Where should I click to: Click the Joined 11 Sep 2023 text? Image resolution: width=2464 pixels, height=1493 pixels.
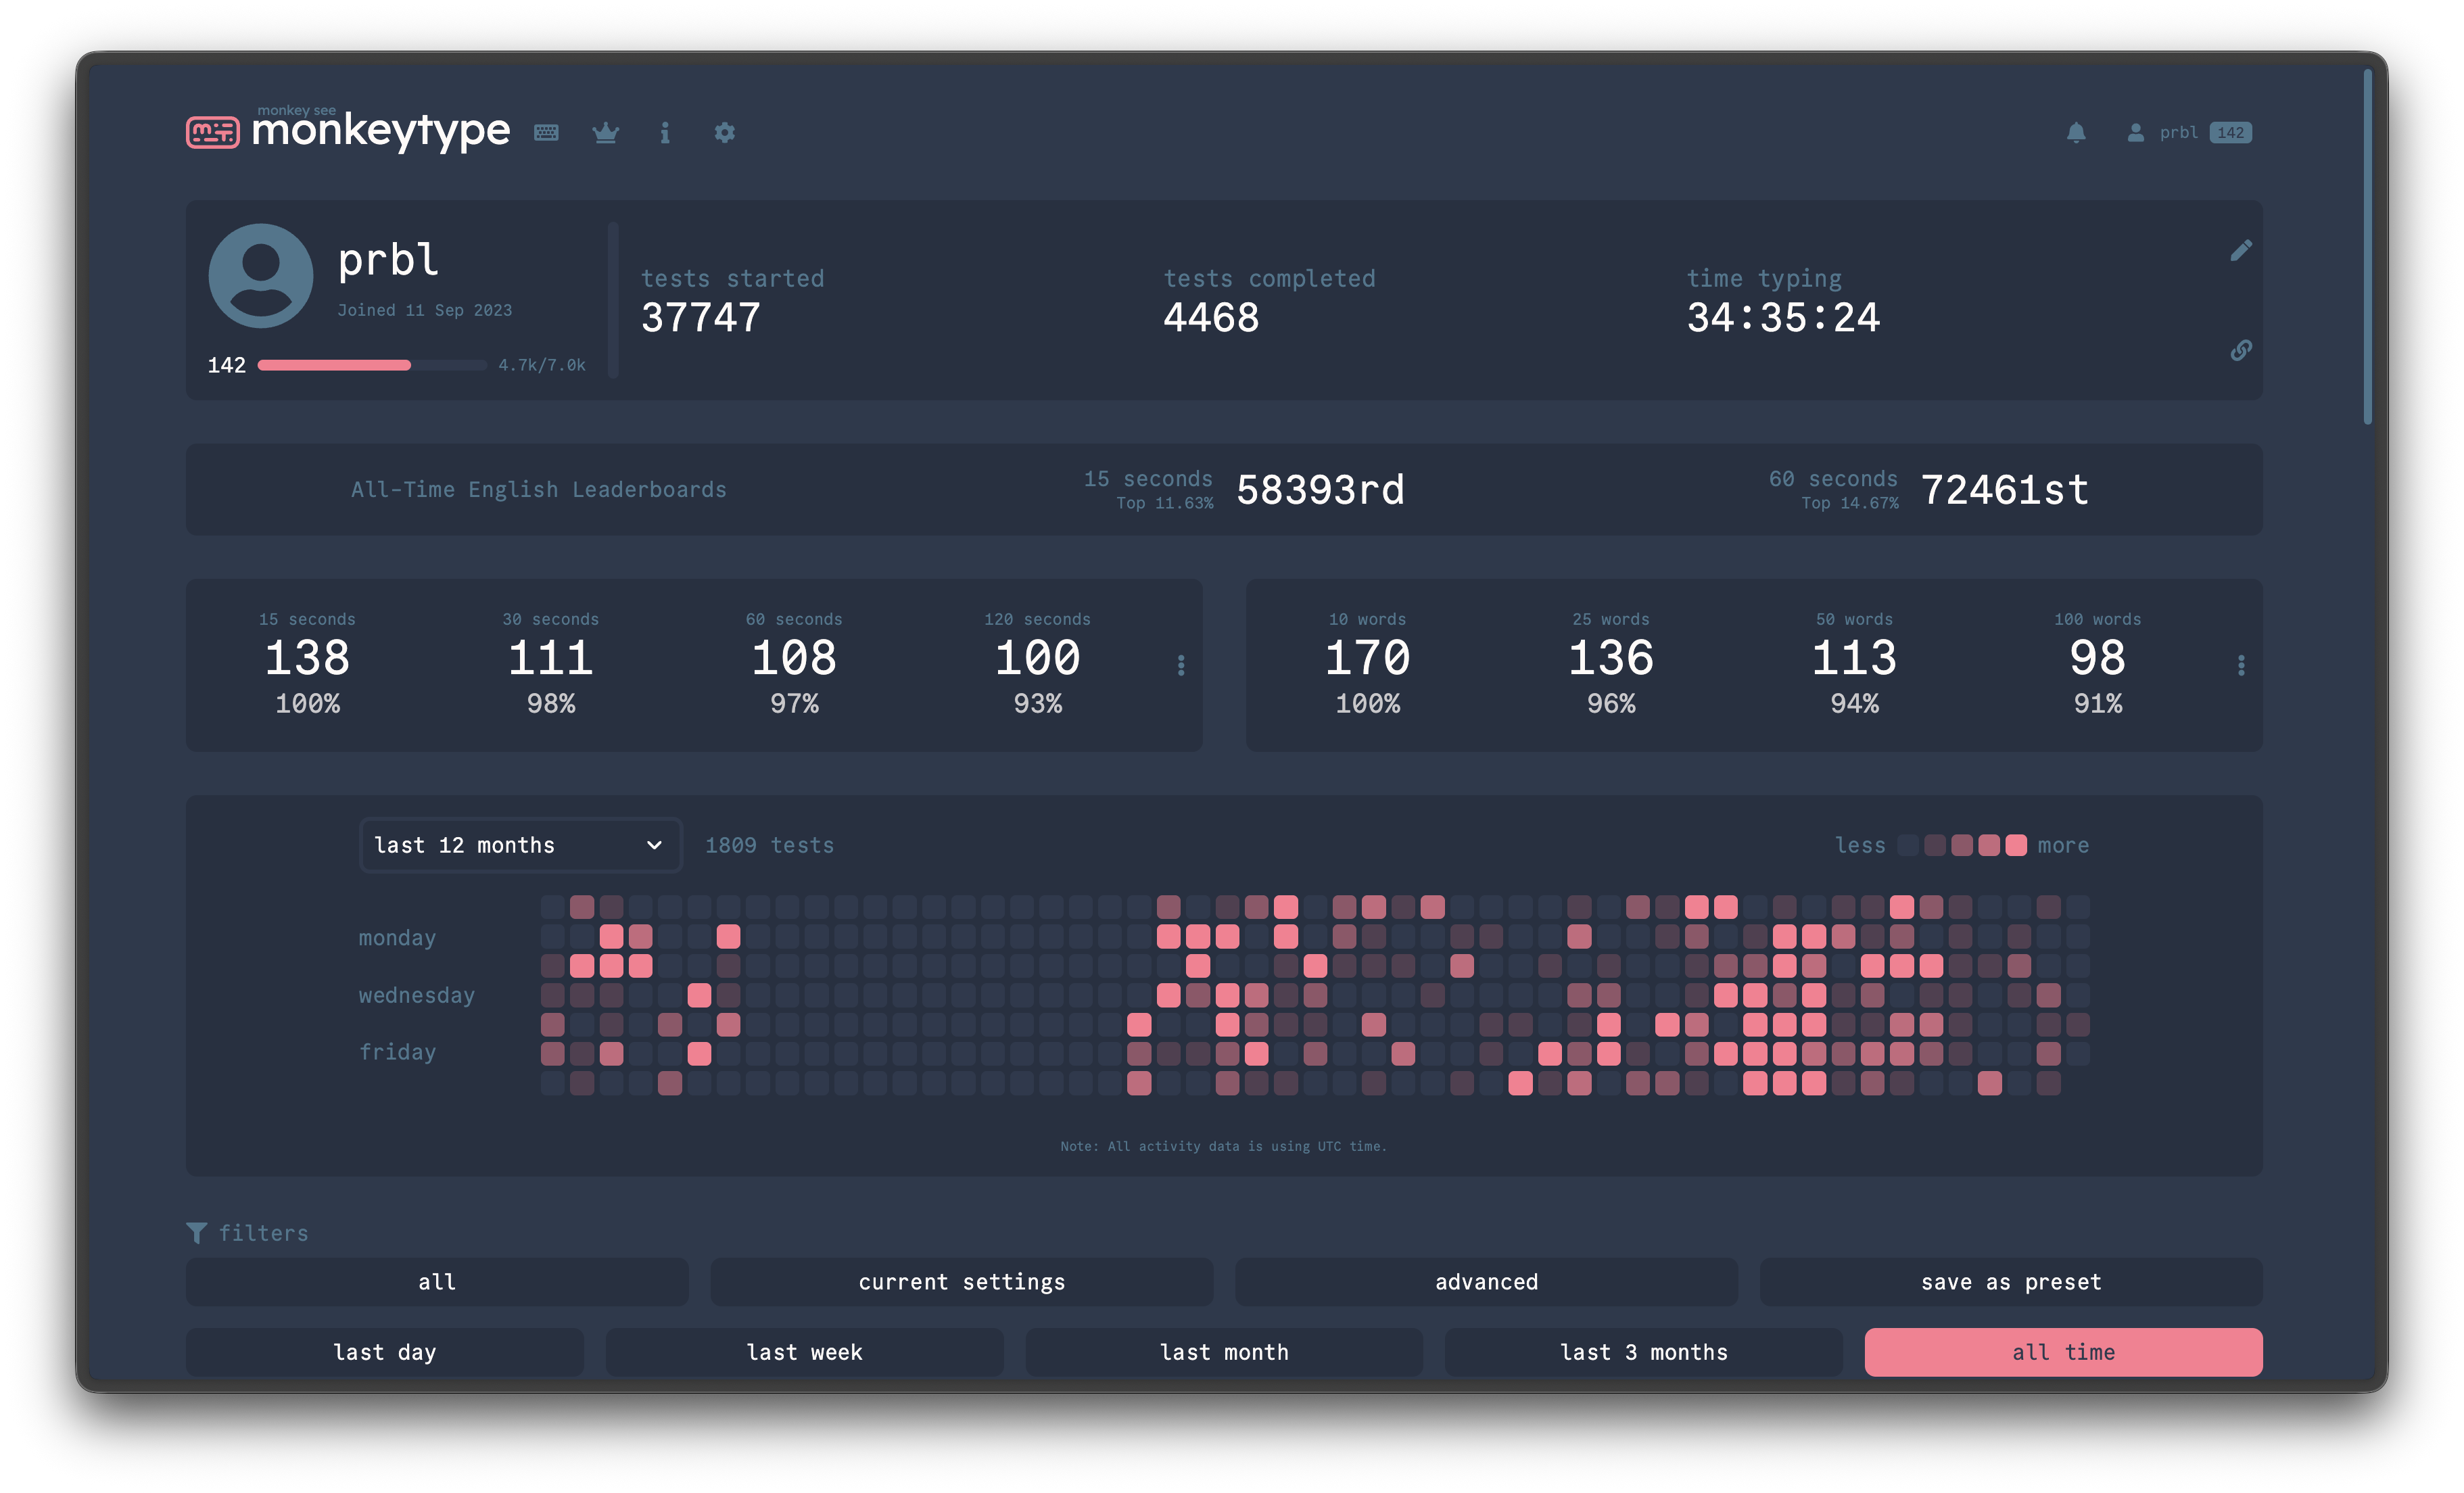pos(425,310)
